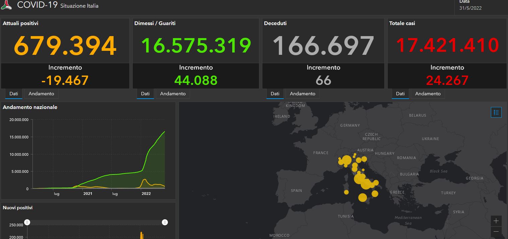Switch to Andamento tab under Deceduti
This screenshot has width=508, height=239.
(303, 94)
